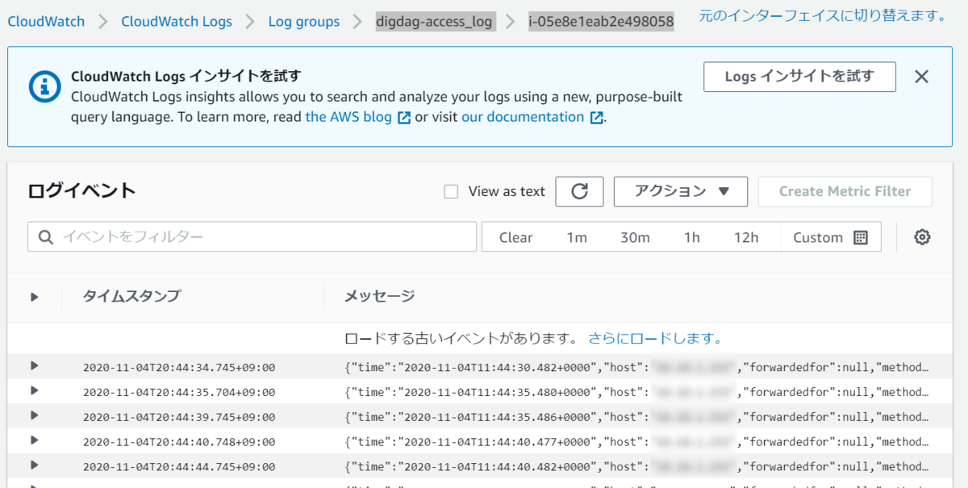Click the Logs インサイトを試す button

799,77
